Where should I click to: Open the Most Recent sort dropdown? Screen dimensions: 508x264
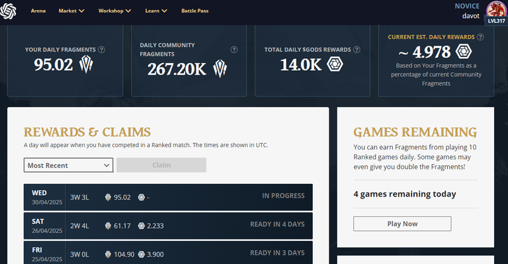(x=68, y=165)
